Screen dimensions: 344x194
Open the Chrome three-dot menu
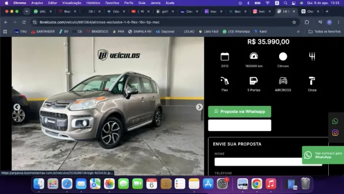(339, 22)
